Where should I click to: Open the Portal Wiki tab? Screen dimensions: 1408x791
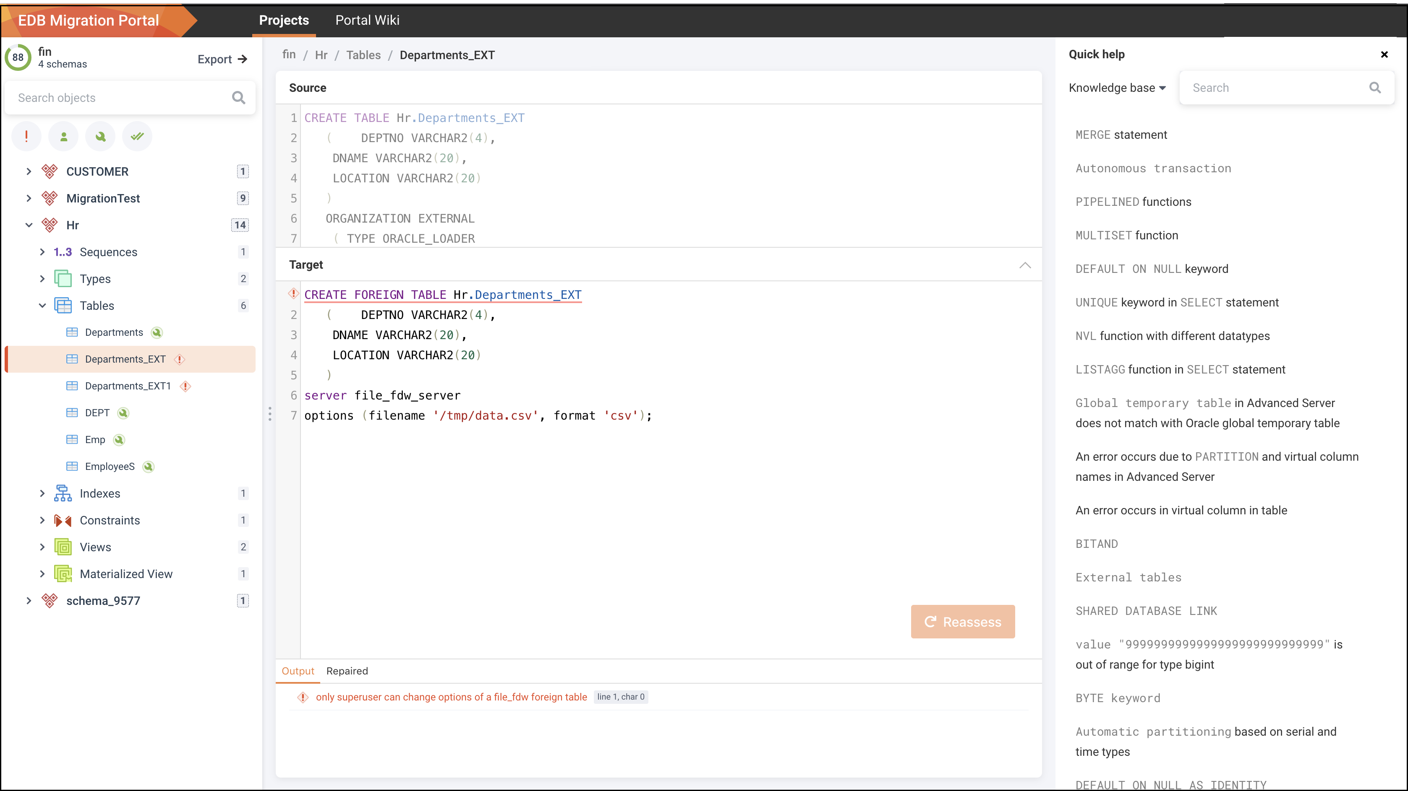click(x=367, y=20)
